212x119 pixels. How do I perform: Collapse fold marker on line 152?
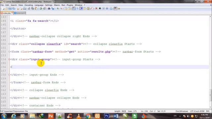[x=9, y=52]
